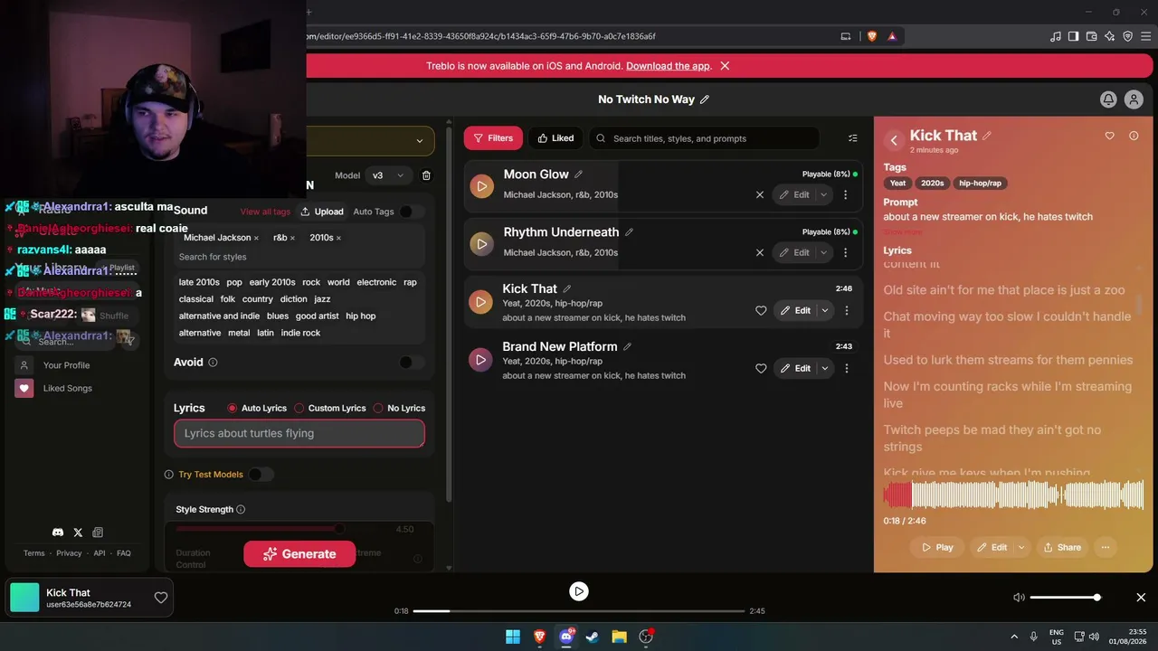Rename Brand New Platform with pencil icon

628,346
